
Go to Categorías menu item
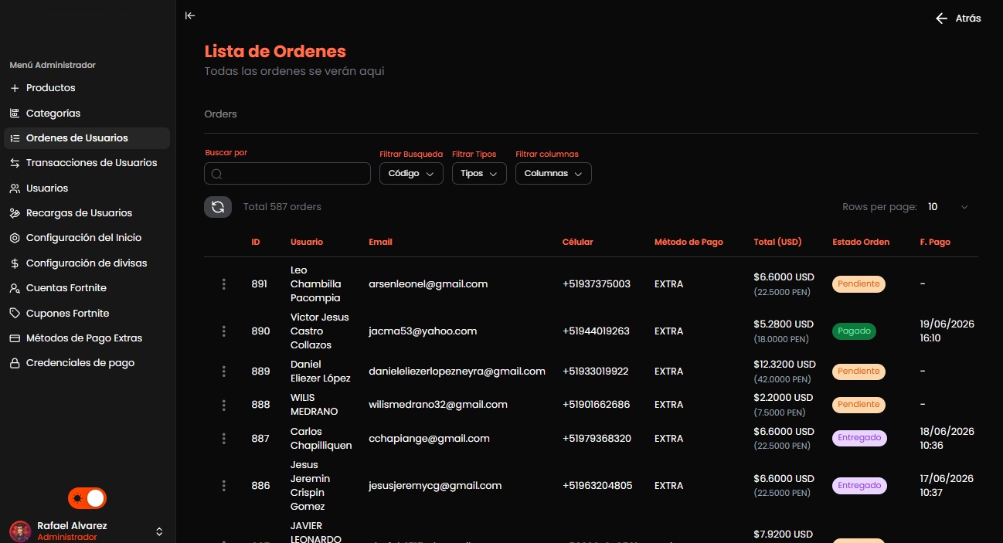(87, 113)
